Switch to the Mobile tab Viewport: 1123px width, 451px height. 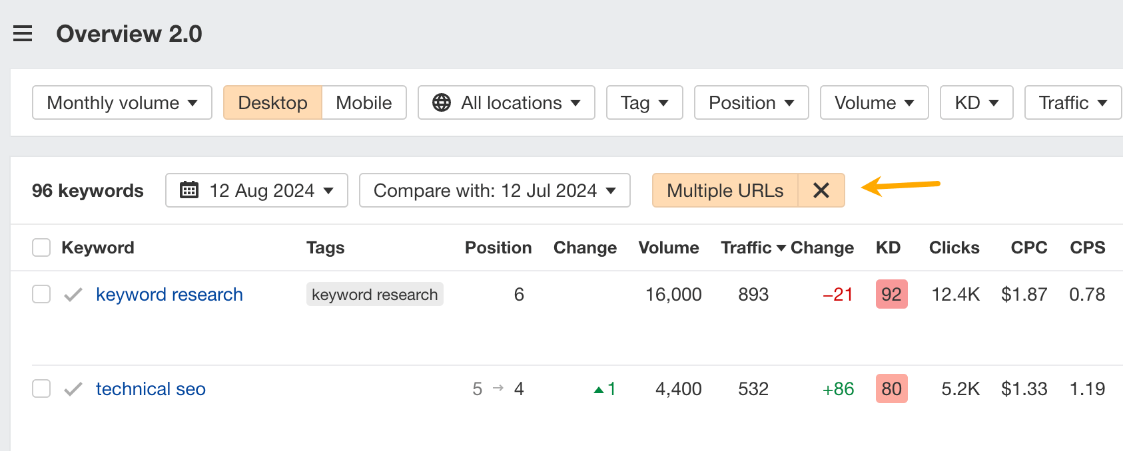click(364, 102)
